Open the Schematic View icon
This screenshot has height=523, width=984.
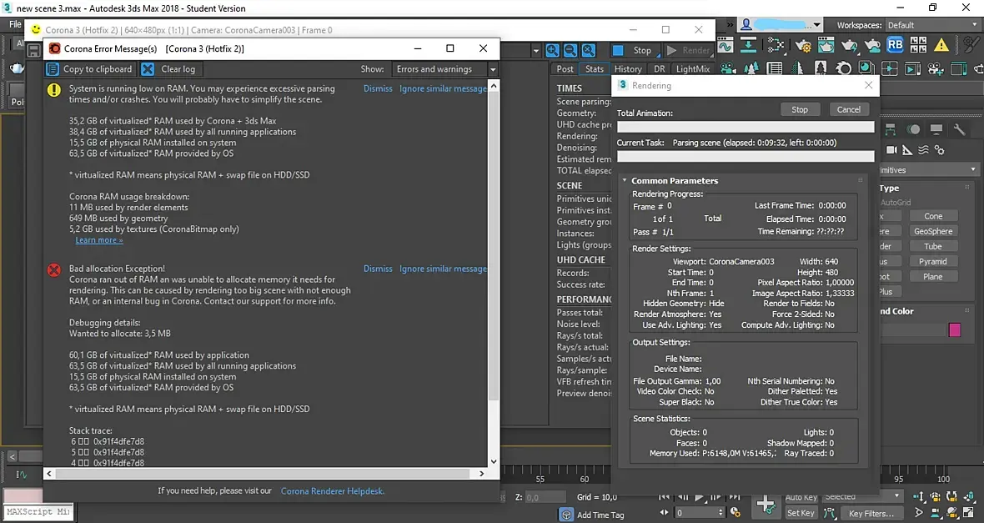pos(748,46)
